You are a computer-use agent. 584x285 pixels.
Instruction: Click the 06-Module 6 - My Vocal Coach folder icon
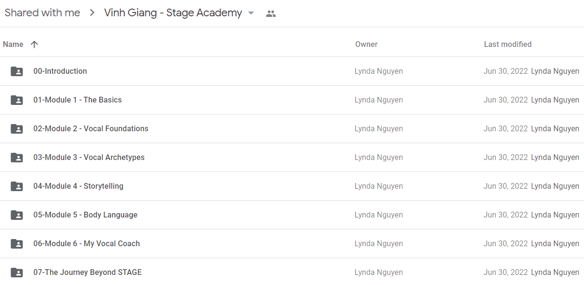[17, 244]
